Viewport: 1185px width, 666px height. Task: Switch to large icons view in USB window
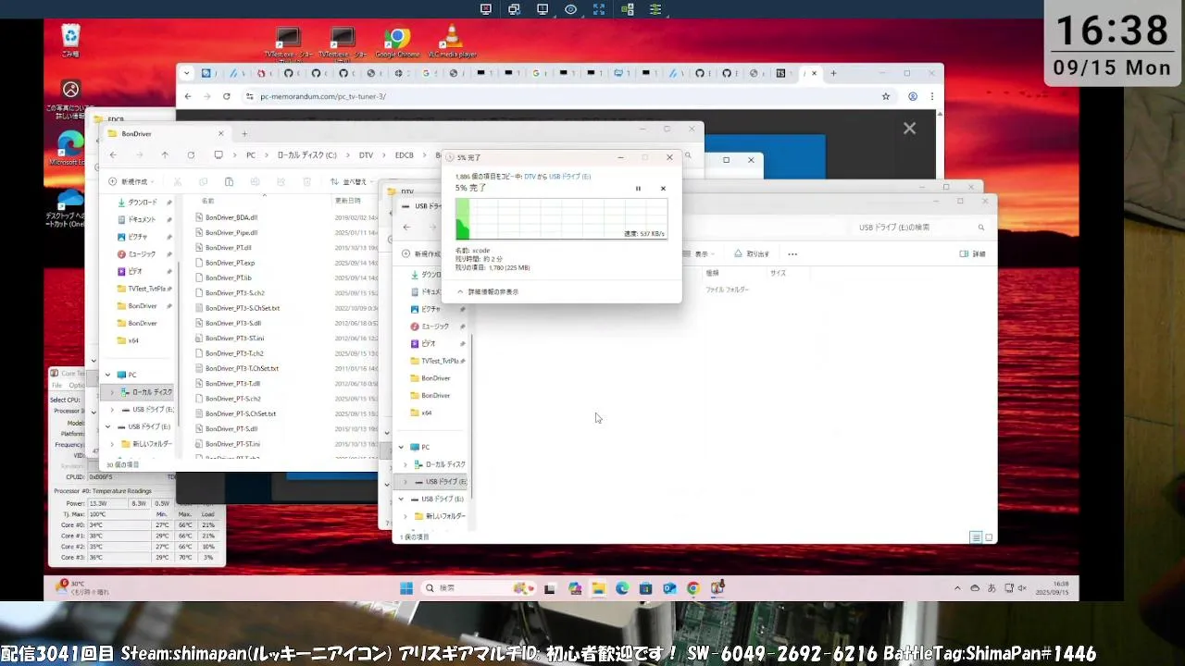click(989, 537)
